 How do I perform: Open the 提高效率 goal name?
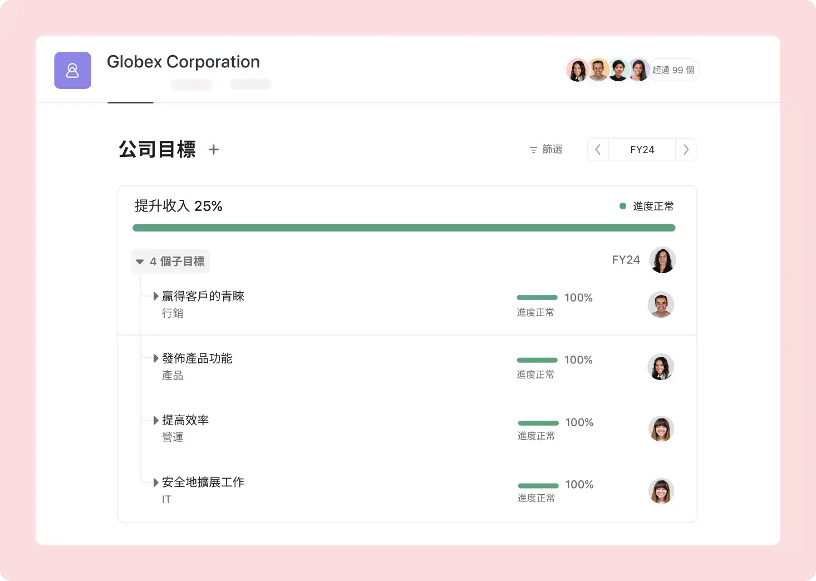coord(185,420)
